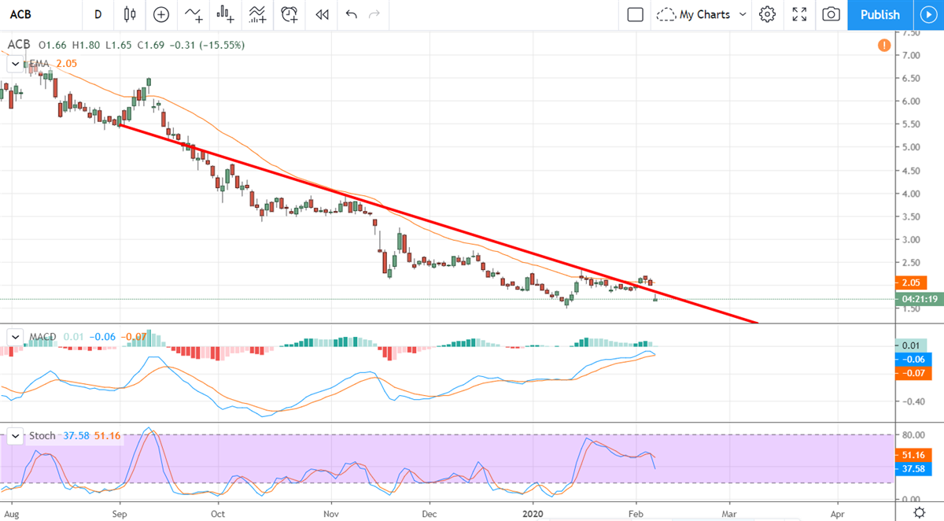
Task: Collapse the EMA indicator legend
Action: click(14, 64)
